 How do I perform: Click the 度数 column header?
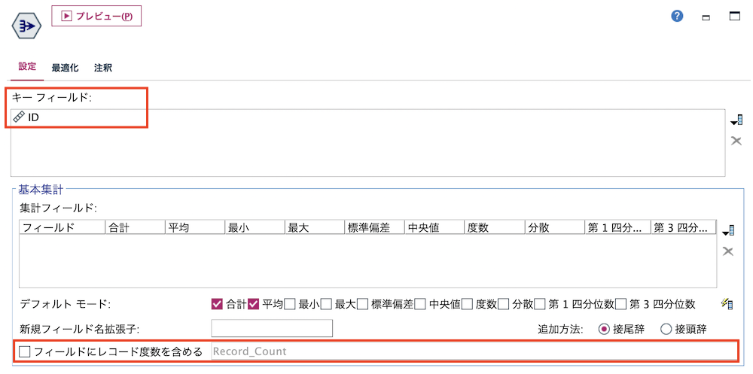pyautogui.click(x=495, y=227)
